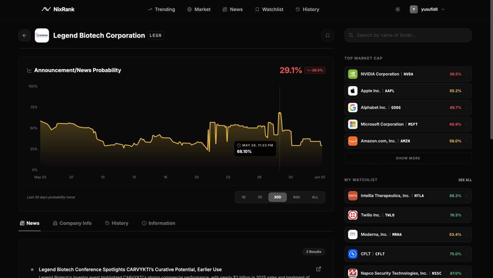Open the Trending nav item
The image size is (493, 278).
[161, 9]
